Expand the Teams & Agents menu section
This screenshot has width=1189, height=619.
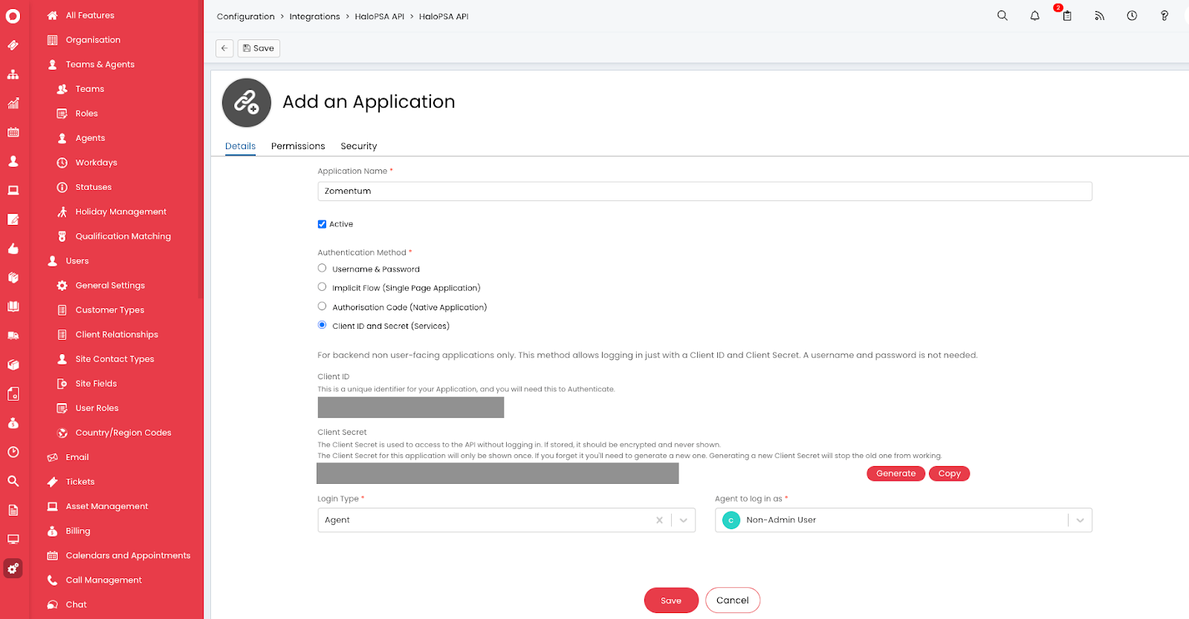pos(100,65)
